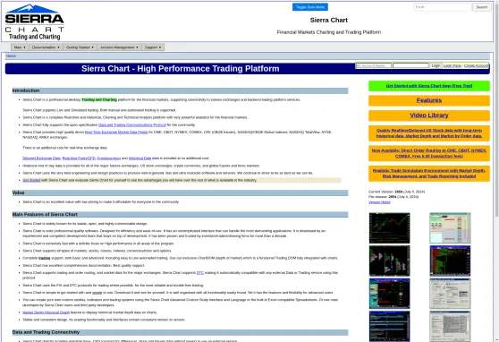The image size is (499, 342).
Task: Open the volume profile chart thumbnail
Action: [x=390, y=261]
